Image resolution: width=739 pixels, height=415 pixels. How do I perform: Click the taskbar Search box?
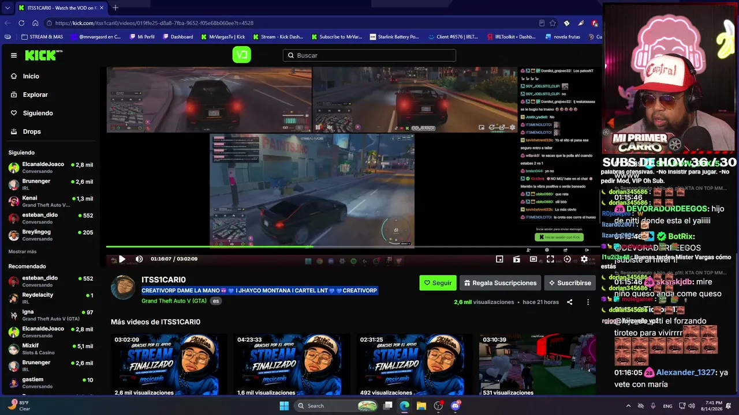[x=337, y=406]
